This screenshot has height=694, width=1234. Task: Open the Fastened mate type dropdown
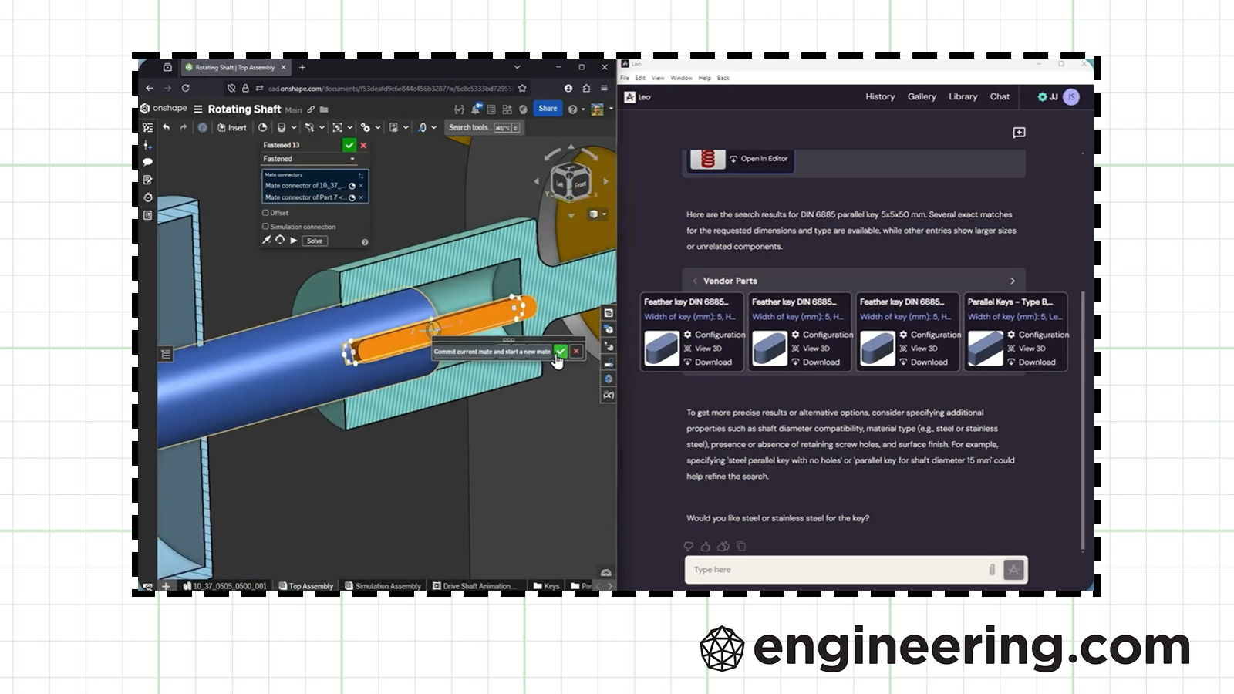(x=308, y=159)
